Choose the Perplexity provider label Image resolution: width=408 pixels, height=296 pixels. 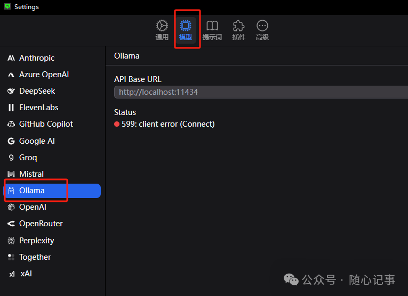(x=36, y=241)
